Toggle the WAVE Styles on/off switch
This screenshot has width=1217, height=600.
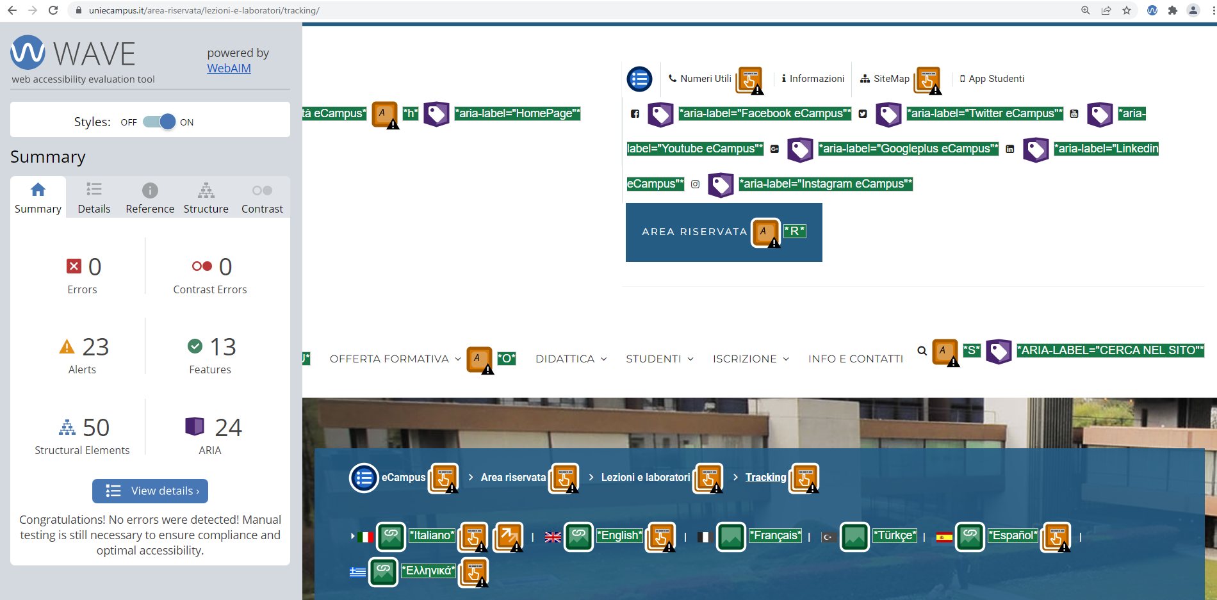pyautogui.click(x=159, y=122)
